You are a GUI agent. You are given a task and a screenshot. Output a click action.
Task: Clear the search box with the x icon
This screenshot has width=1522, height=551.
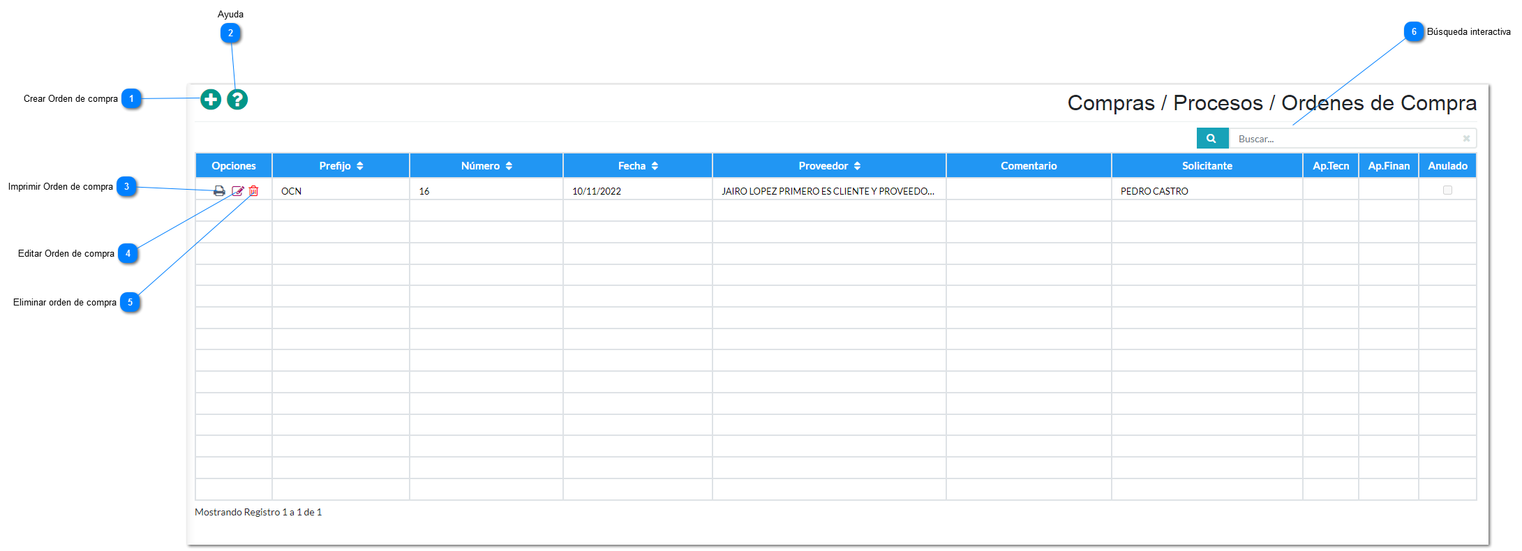(1466, 138)
